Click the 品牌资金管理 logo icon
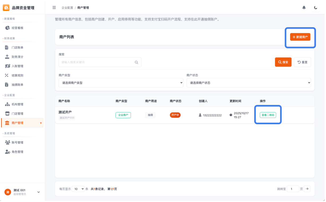Image resolution: width=326 pixels, height=202 pixels. pos(6,8)
